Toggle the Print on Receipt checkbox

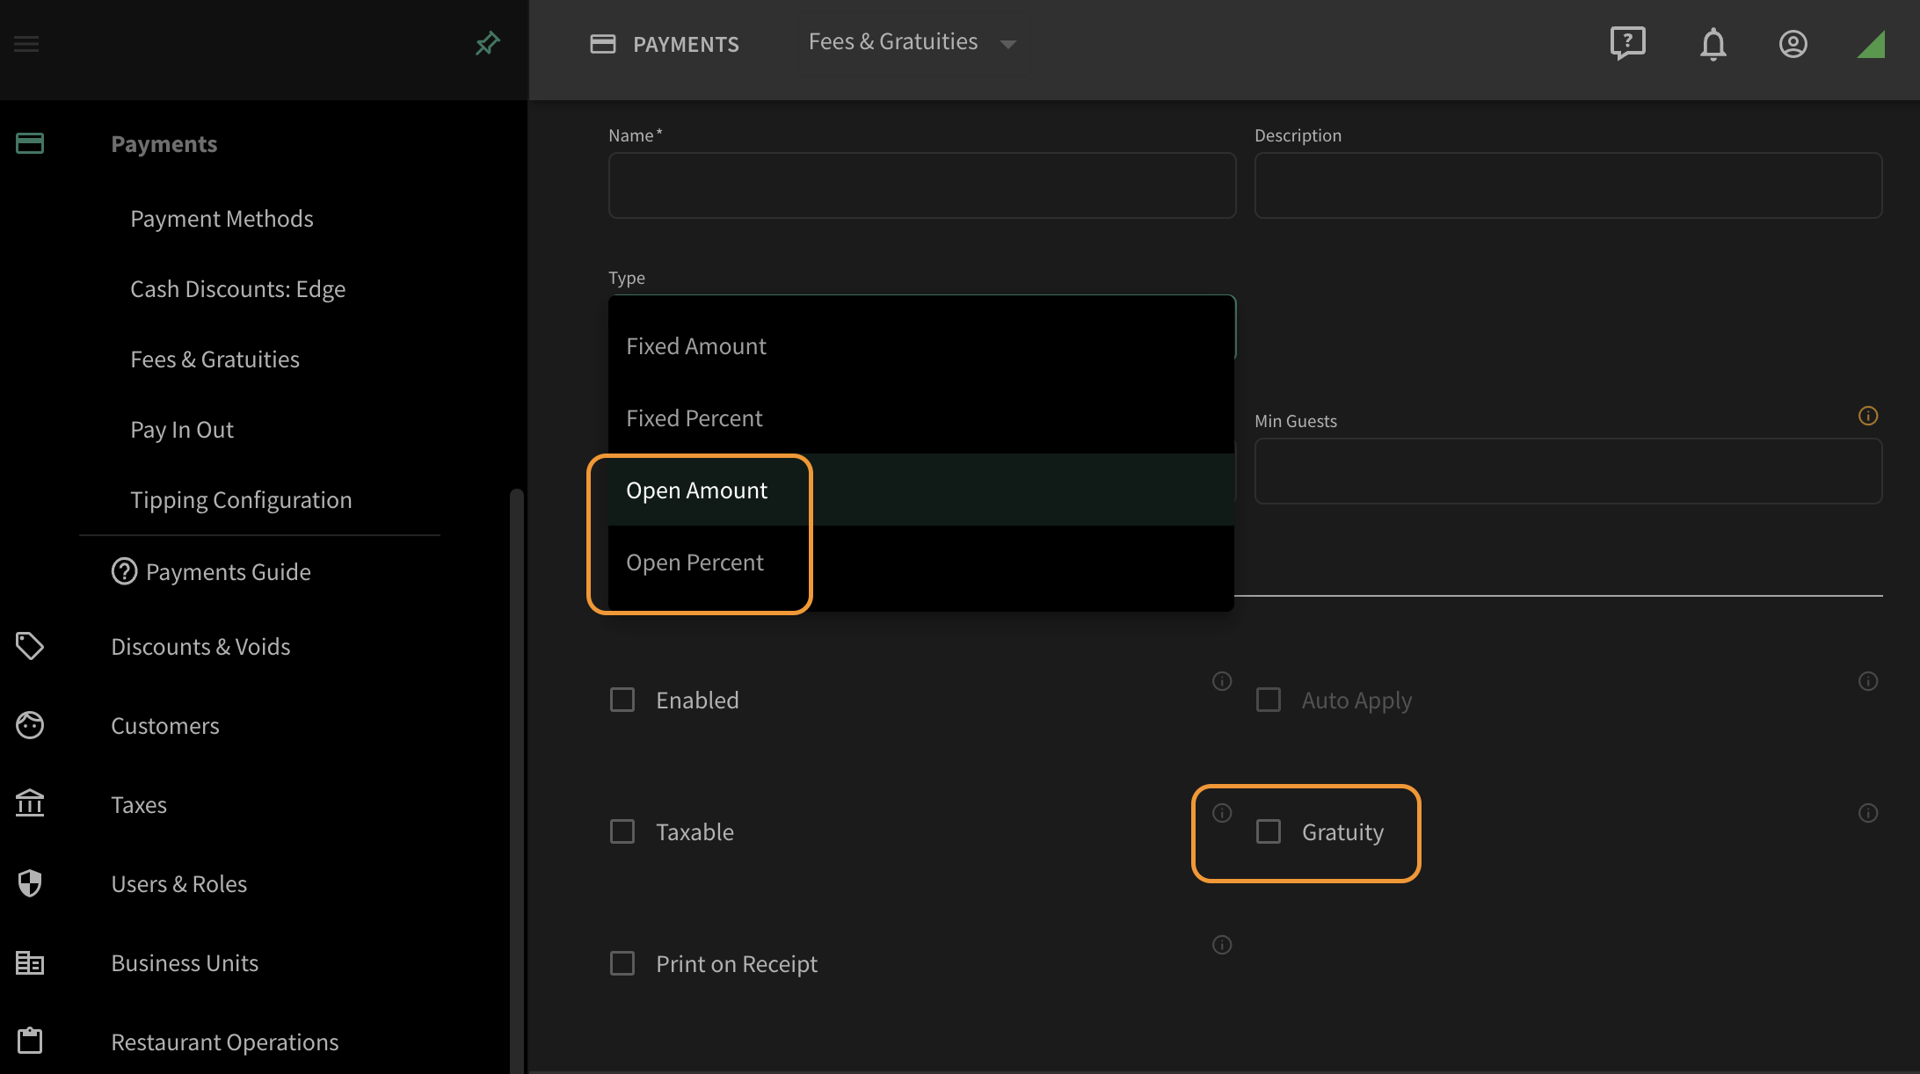[x=622, y=963]
